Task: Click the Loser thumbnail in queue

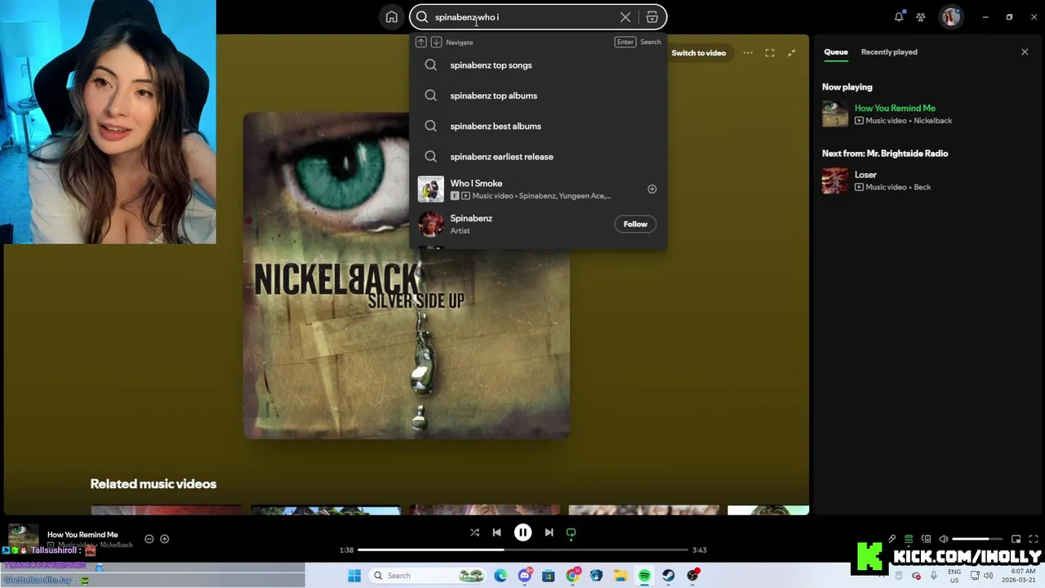Action: [835, 180]
